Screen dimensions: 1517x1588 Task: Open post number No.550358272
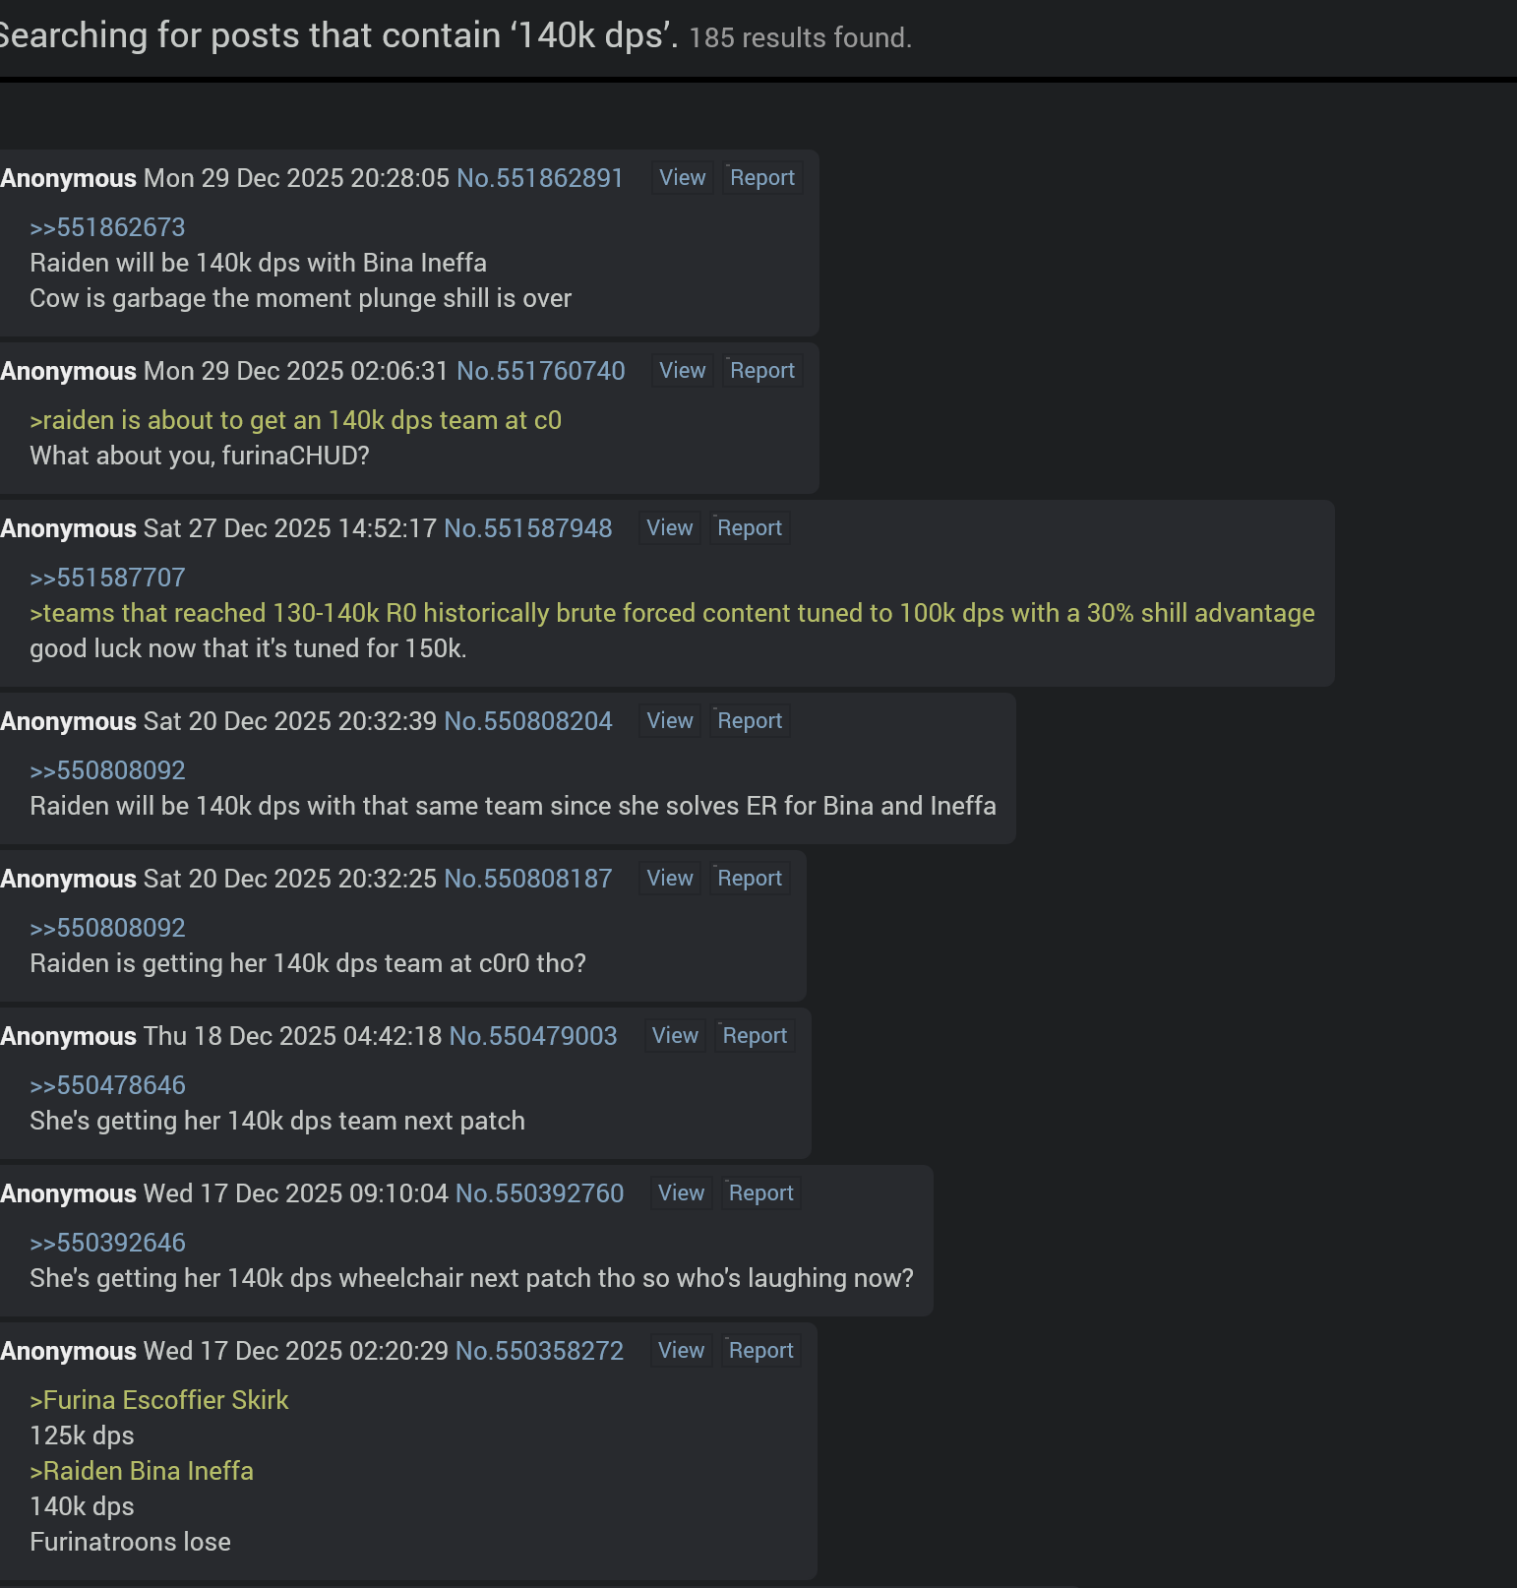(540, 1351)
